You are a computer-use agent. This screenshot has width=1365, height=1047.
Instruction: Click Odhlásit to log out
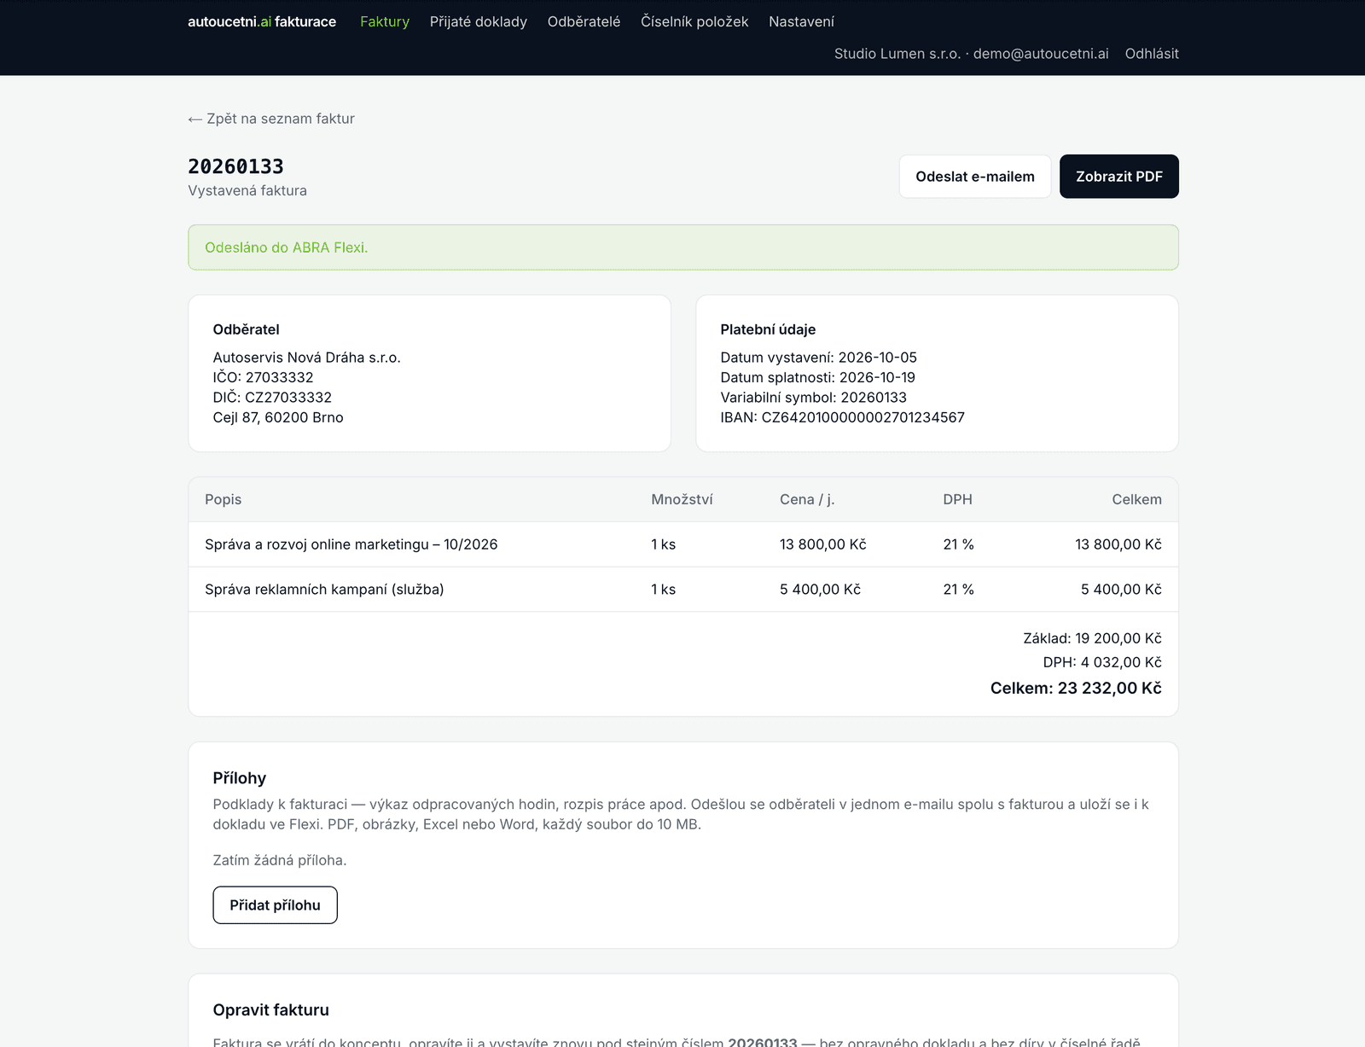[1152, 54]
